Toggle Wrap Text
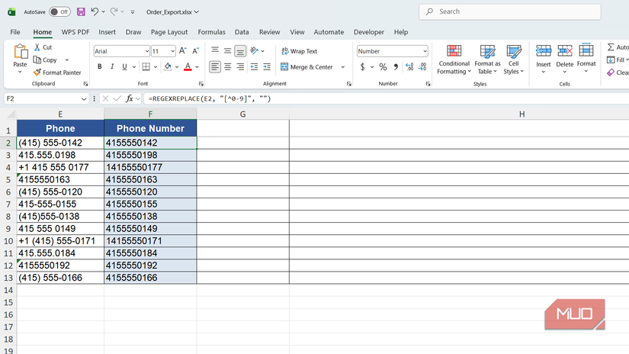 point(300,51)
